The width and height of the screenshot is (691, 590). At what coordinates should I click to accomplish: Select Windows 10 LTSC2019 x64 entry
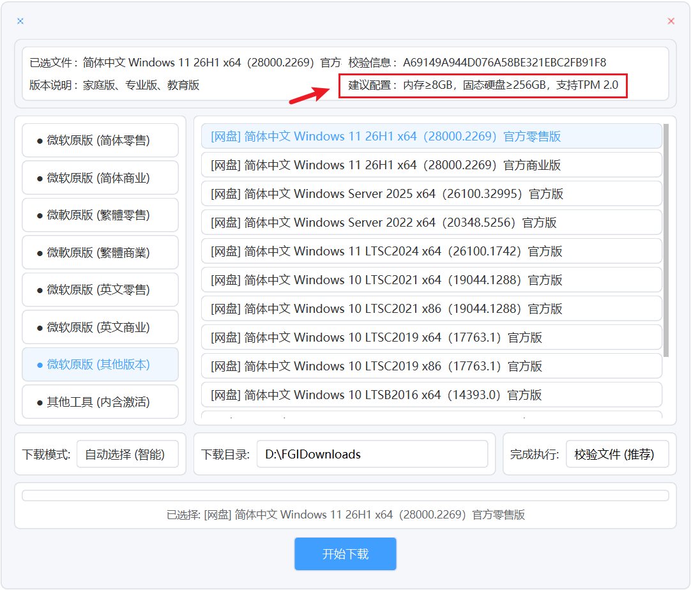click(432, 338)
